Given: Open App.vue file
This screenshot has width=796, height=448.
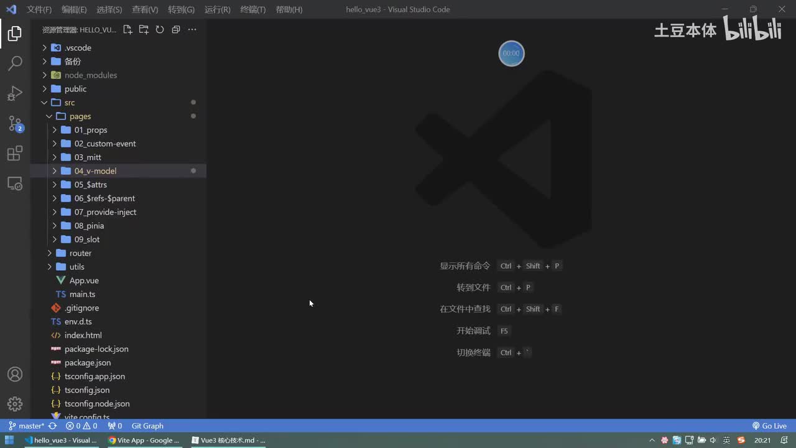Looking at the screenshot, I should (118, 281).
